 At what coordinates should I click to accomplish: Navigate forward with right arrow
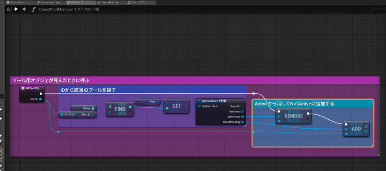click(24, 9)
